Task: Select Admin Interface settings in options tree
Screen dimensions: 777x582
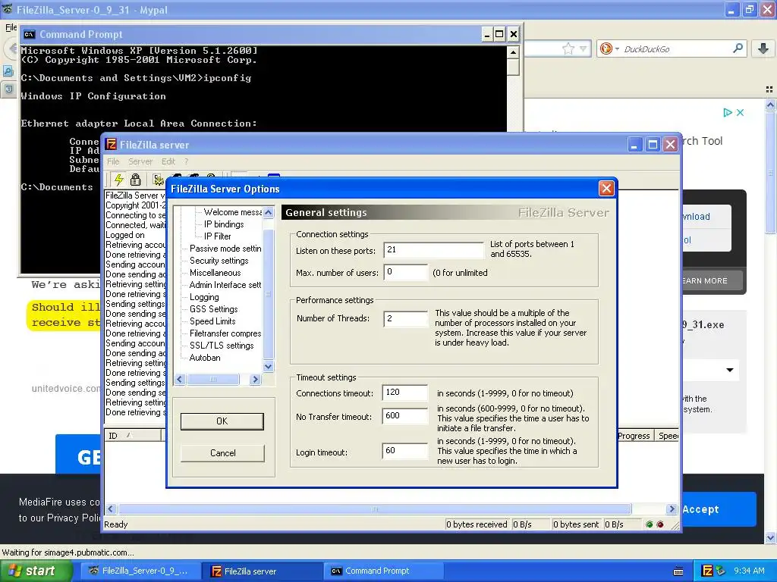Action: [225, 285]
